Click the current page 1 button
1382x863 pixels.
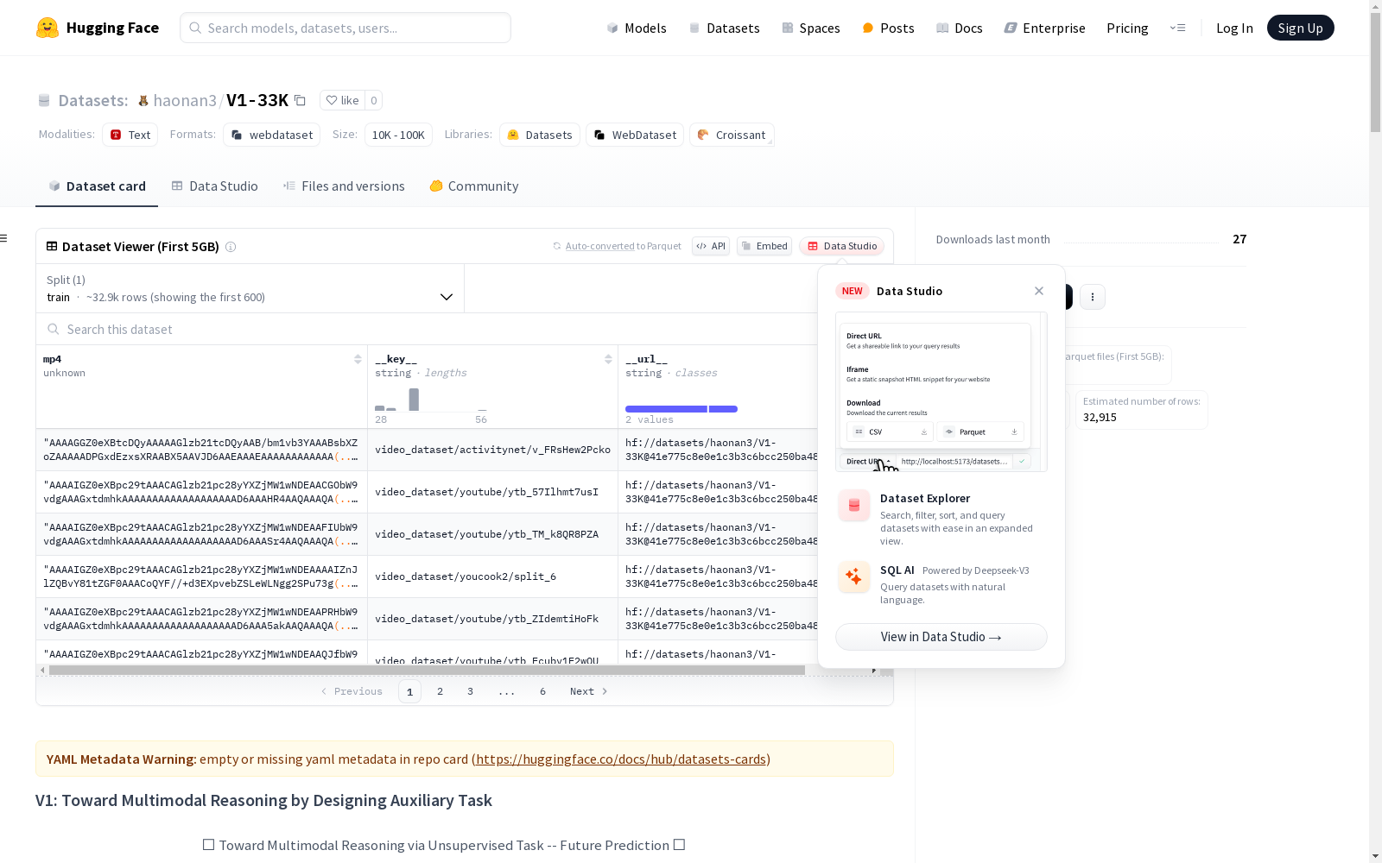tap(410, 691)
